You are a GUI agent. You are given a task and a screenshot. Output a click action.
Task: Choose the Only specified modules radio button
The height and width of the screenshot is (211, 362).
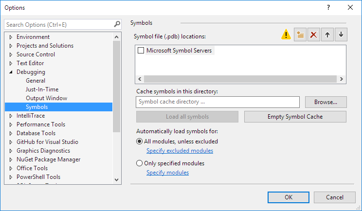(140, 163)
